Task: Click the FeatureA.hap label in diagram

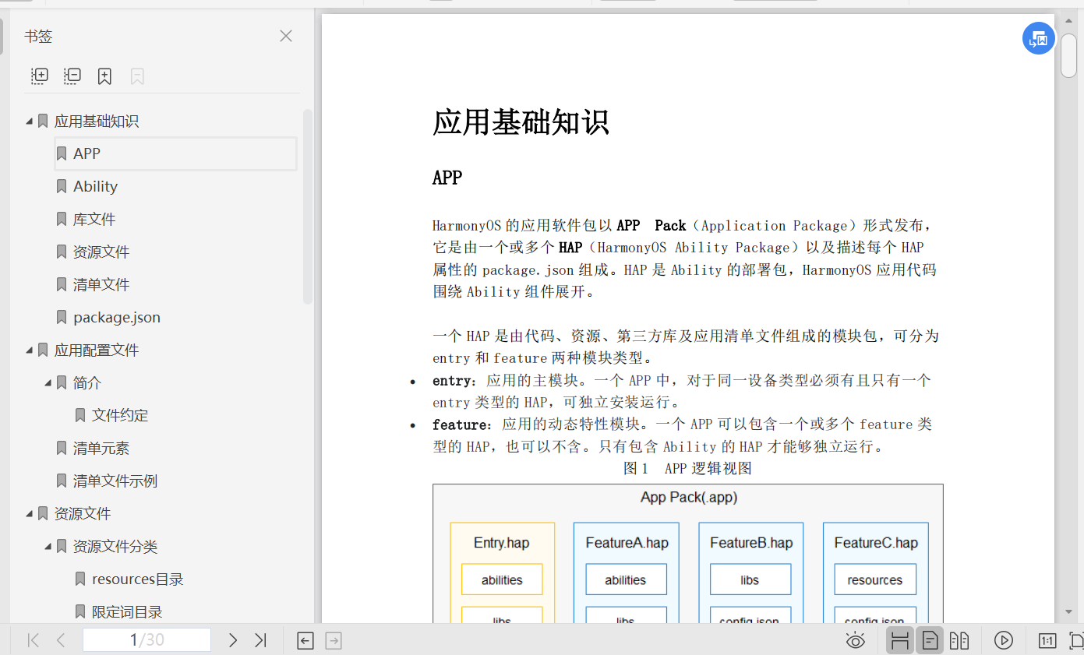Action: (x=627, y=543)
